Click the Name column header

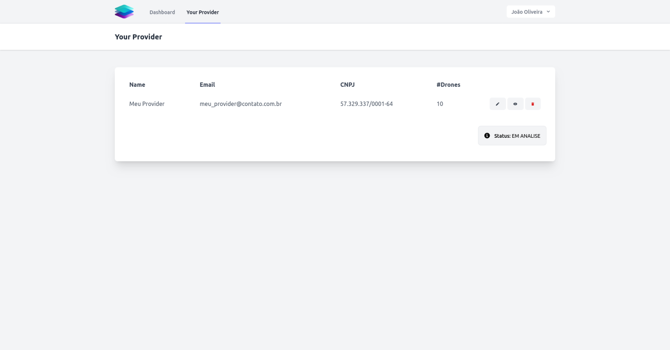(137, 85)
